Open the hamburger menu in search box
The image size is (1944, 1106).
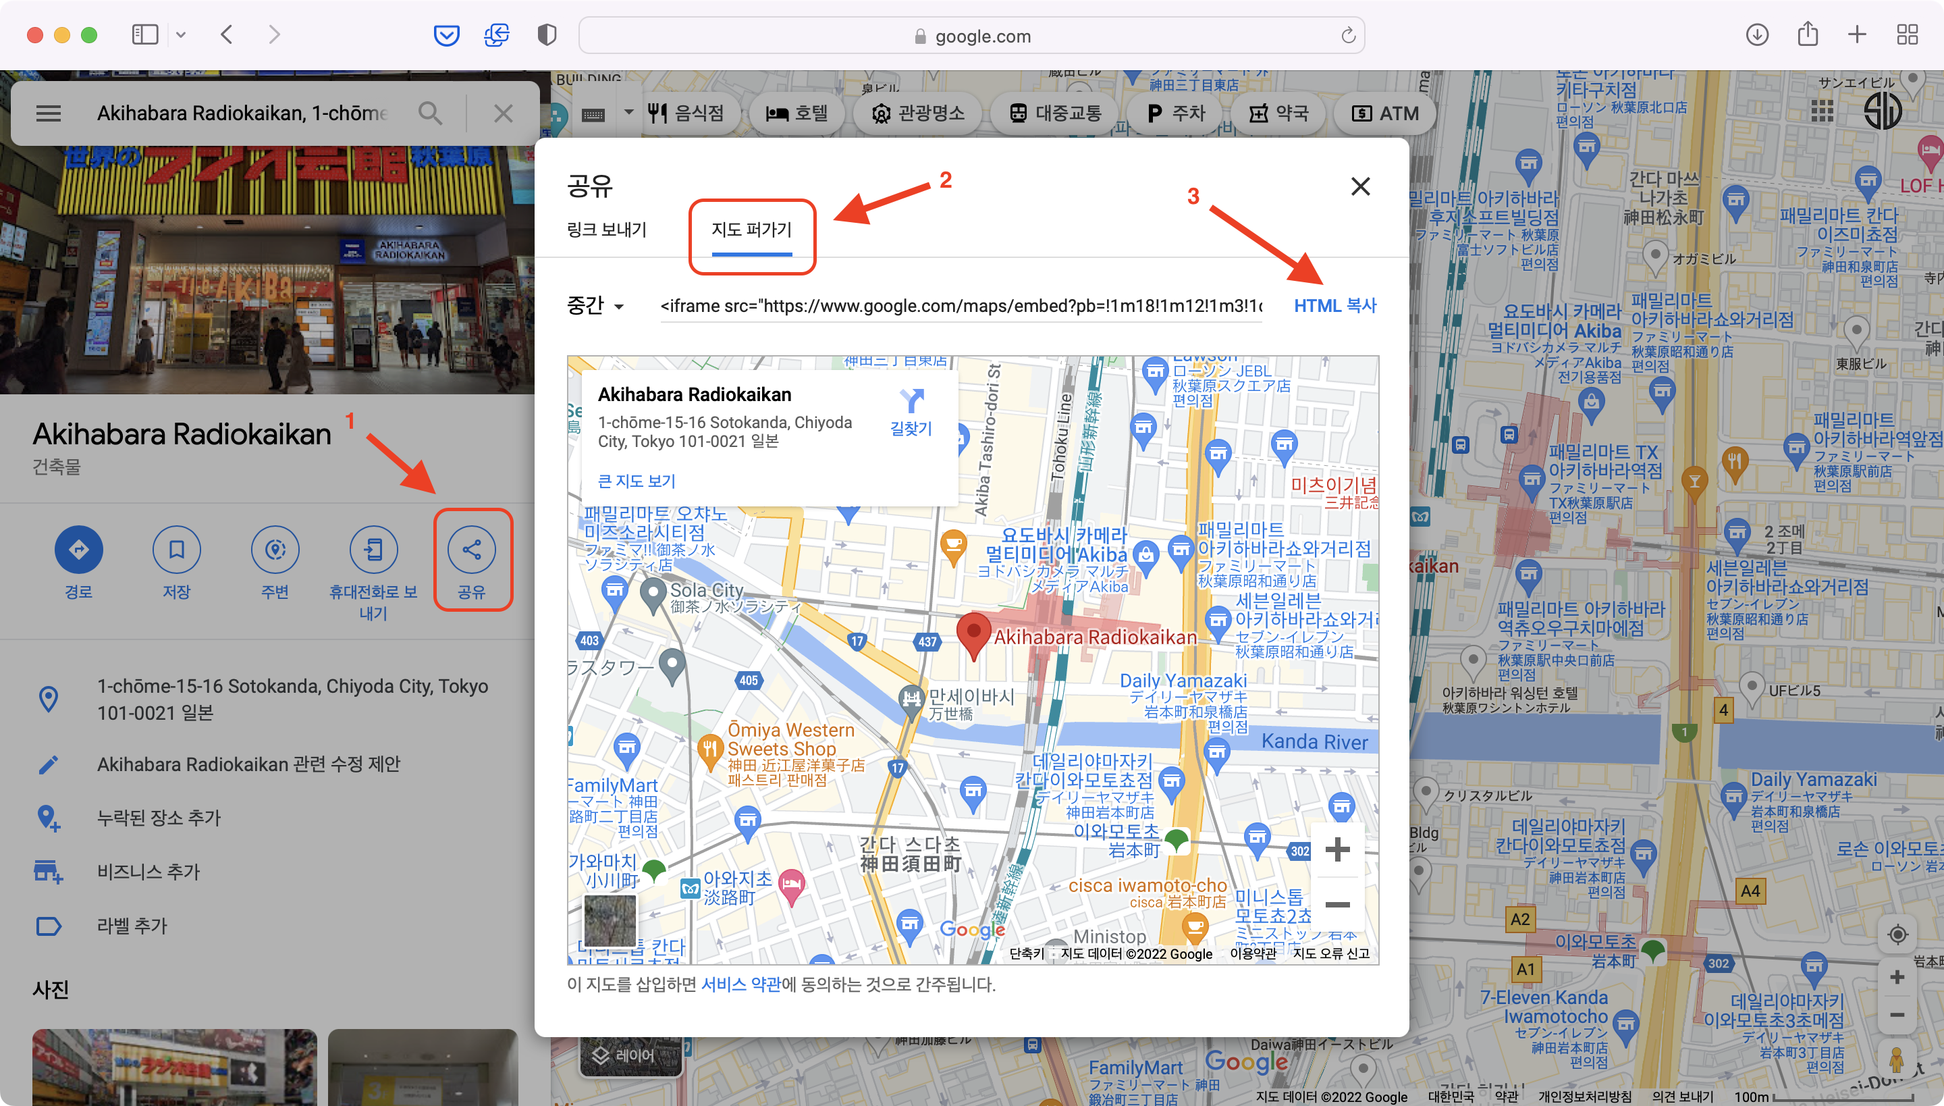pyautogui.click(x=49, y=114)
